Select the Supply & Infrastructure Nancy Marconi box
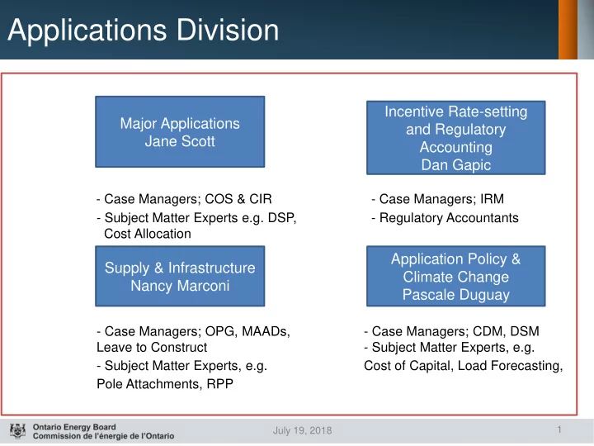The width and height of the screenshot is (594, 446). tap(180, 276)
